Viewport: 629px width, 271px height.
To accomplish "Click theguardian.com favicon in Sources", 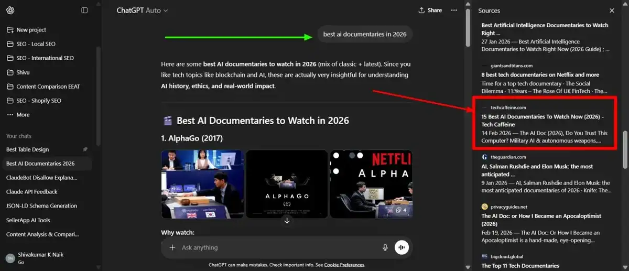I will 485,157.
